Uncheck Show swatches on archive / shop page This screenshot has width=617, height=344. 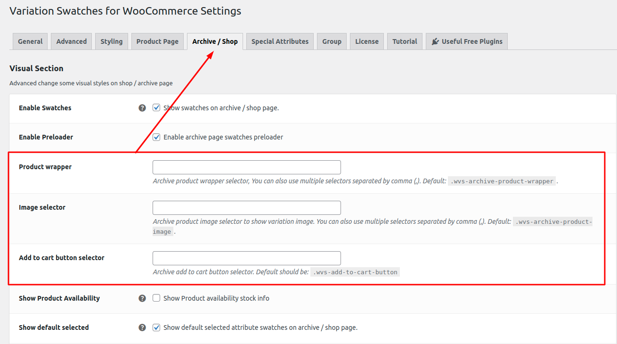tap(156, 107)
